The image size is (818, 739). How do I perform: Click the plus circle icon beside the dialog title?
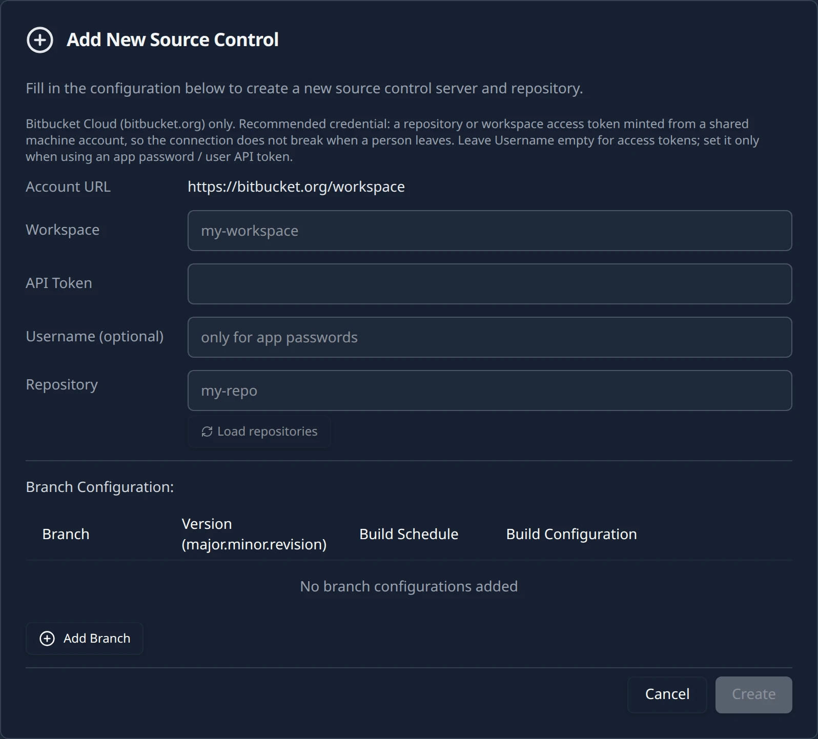tap(40, 40)
